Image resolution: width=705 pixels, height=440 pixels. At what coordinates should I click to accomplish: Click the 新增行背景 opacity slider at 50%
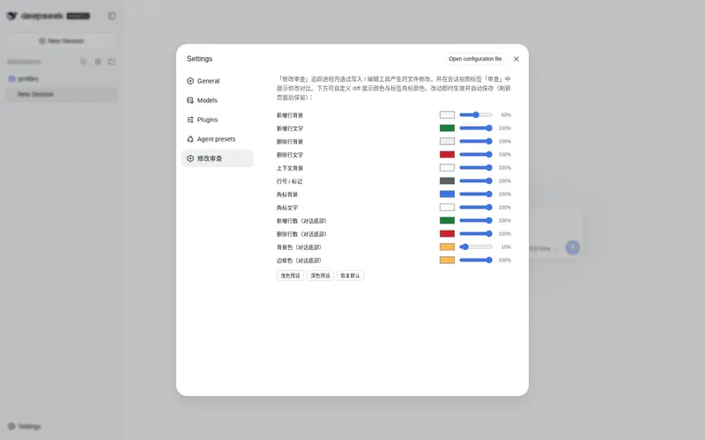(476, 115)
